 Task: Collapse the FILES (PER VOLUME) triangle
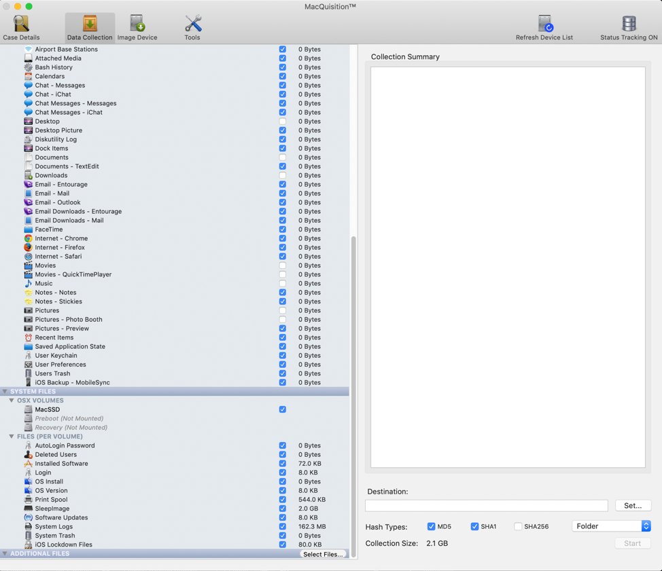click(x=12, y=437)
